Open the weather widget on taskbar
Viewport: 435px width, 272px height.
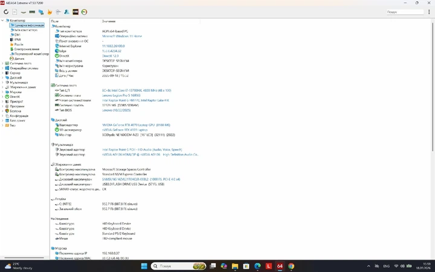tap(19, 266)
